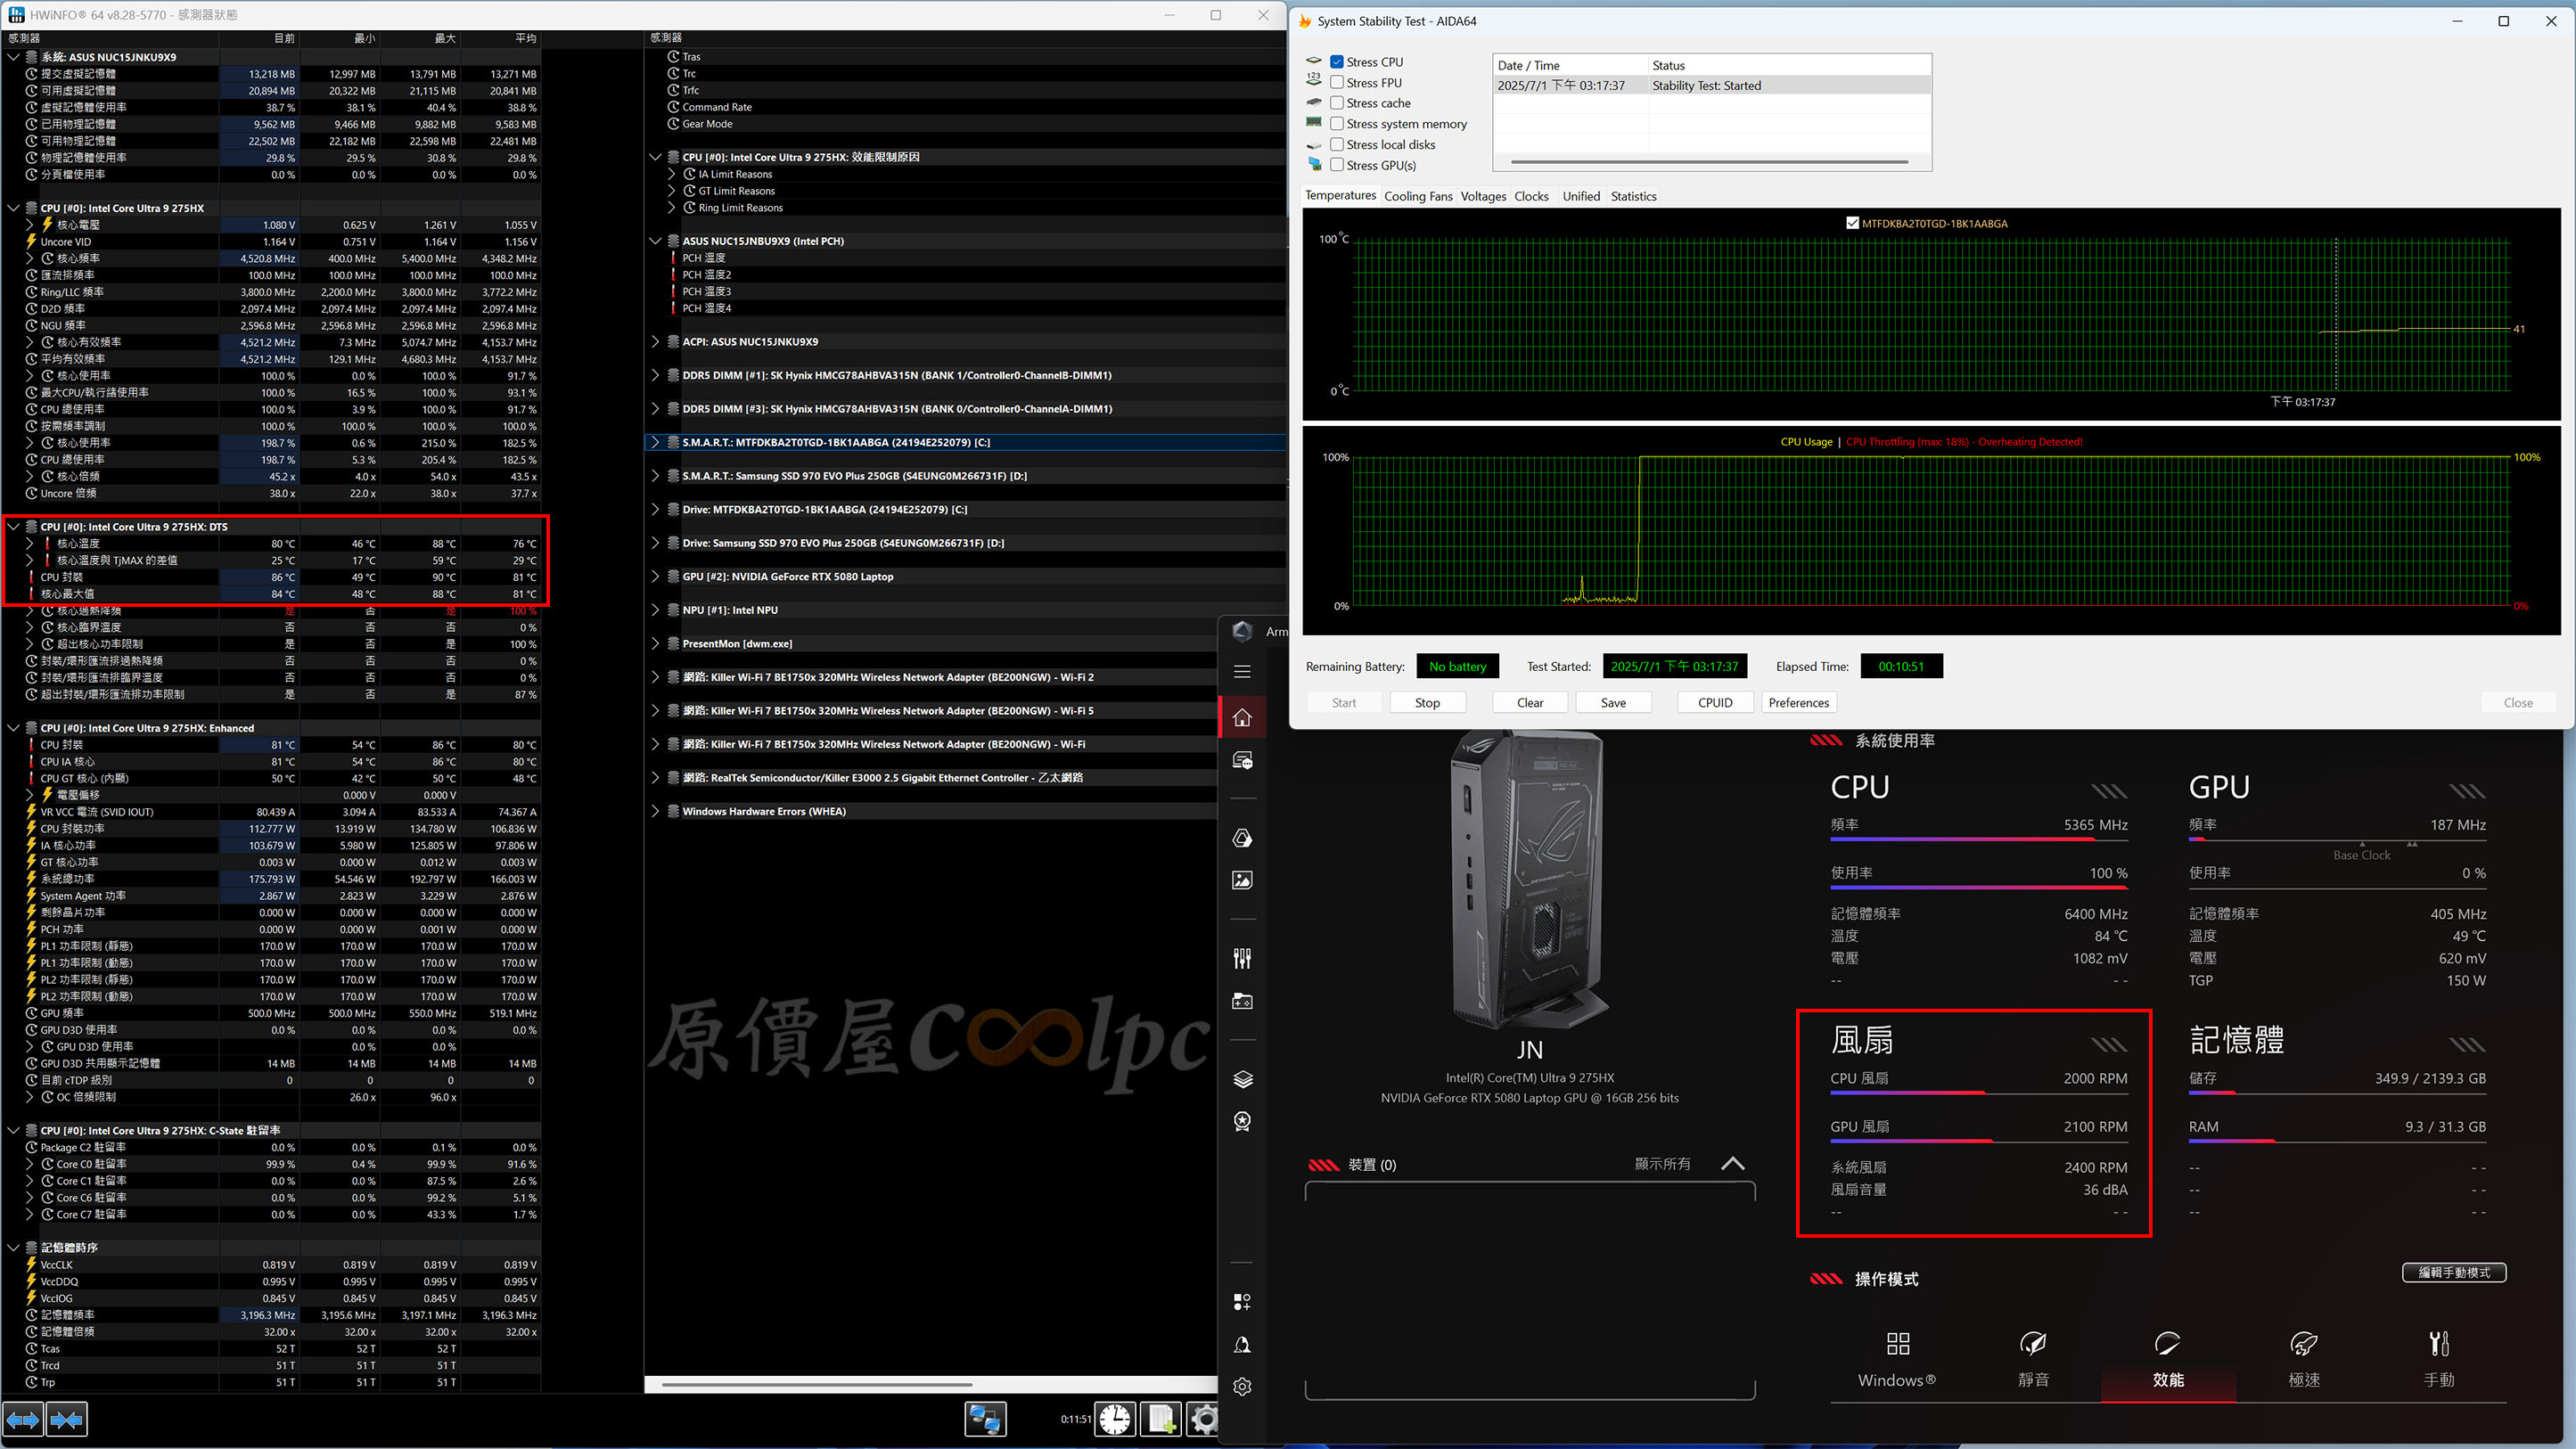Collapse devices list with up chevron

pyautogui.click(x=1733, y=1164)
